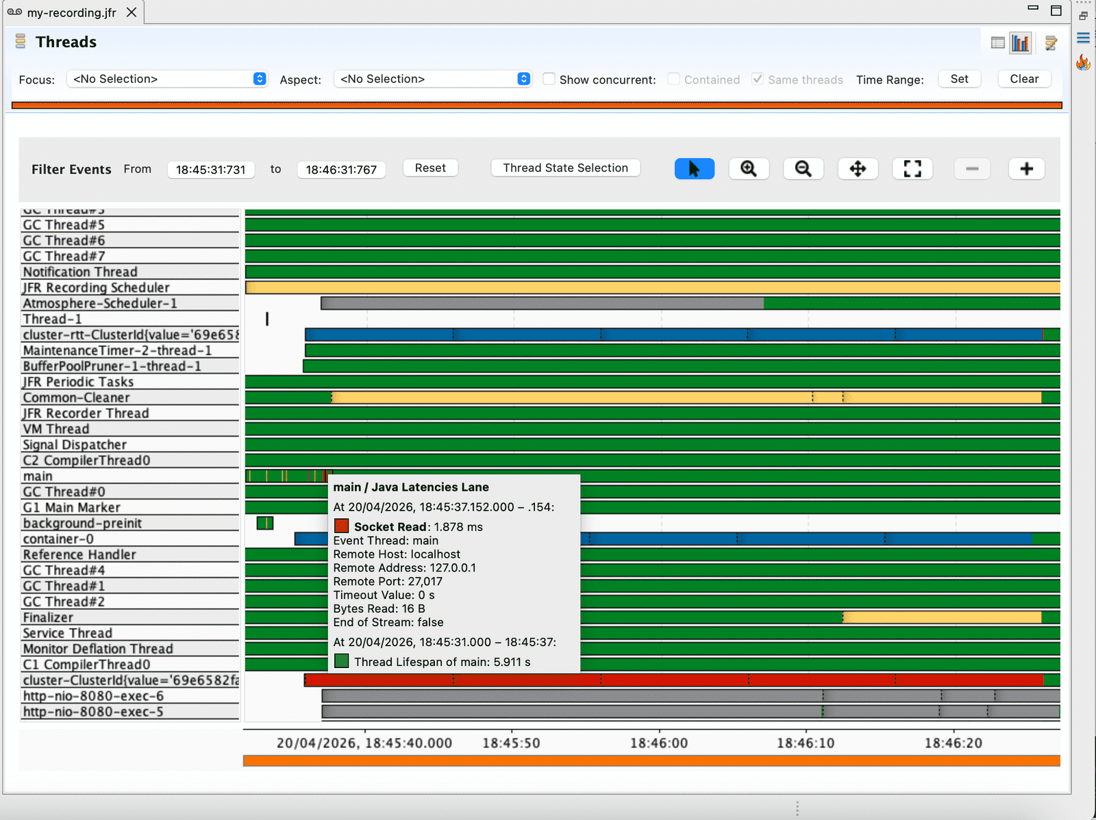Open the flame view icon in sidebar
Screen dimensions: 1096x820
pos(1083,62)
